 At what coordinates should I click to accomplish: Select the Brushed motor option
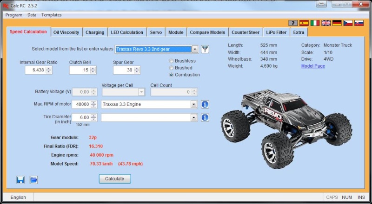click(171, 68)
